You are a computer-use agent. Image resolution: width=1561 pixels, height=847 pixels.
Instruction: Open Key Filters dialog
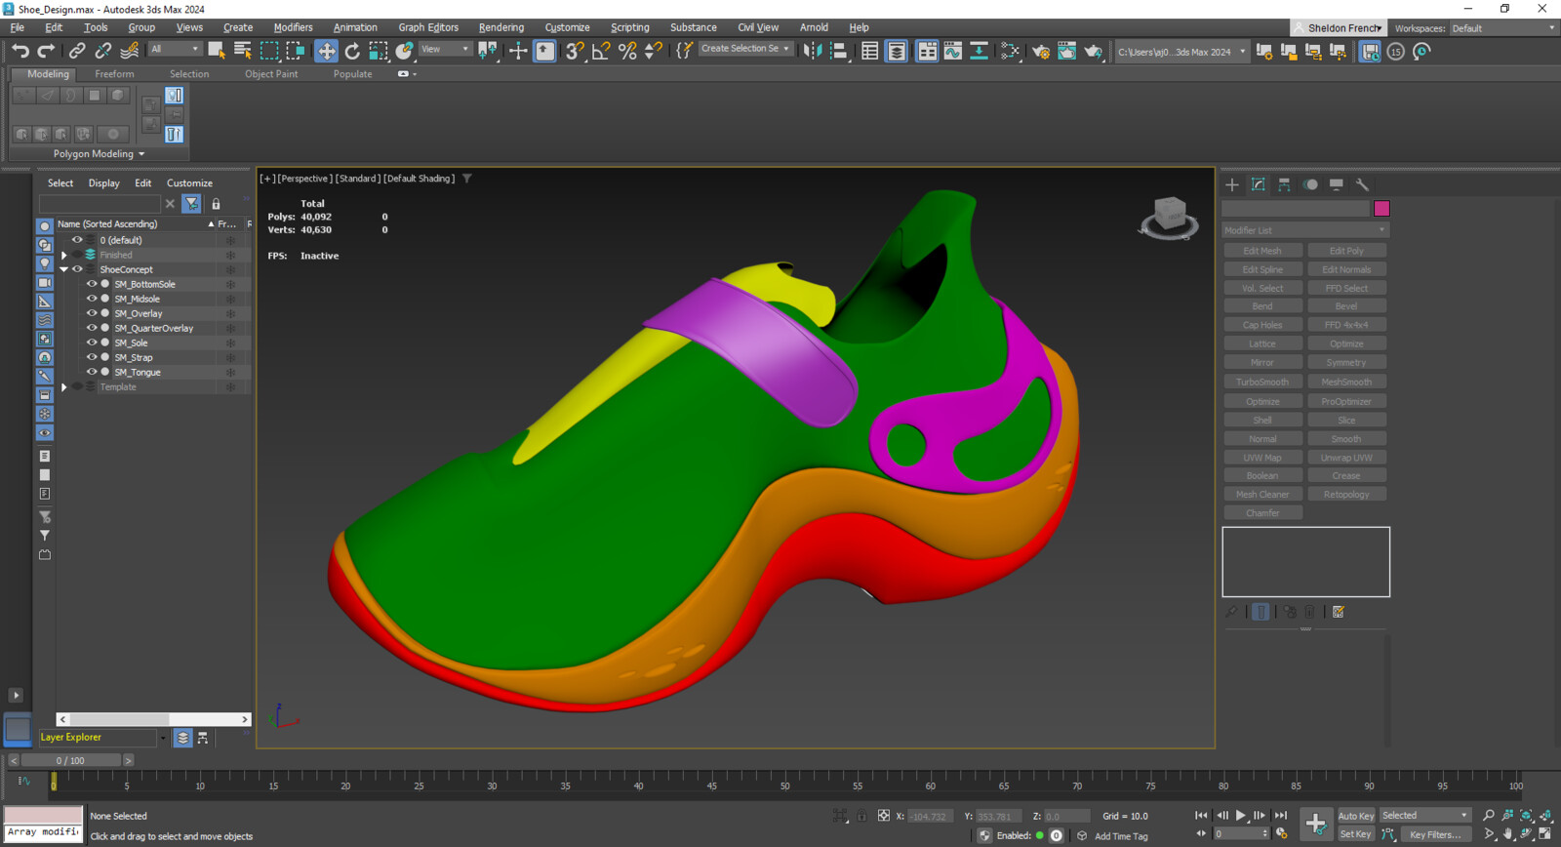point(1435,834)
